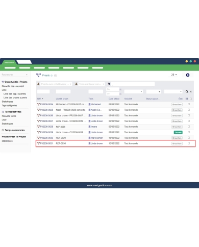Open the Statut opport. filter dropdown
This screenshot has height=247, width=199.
pos(154,91)
